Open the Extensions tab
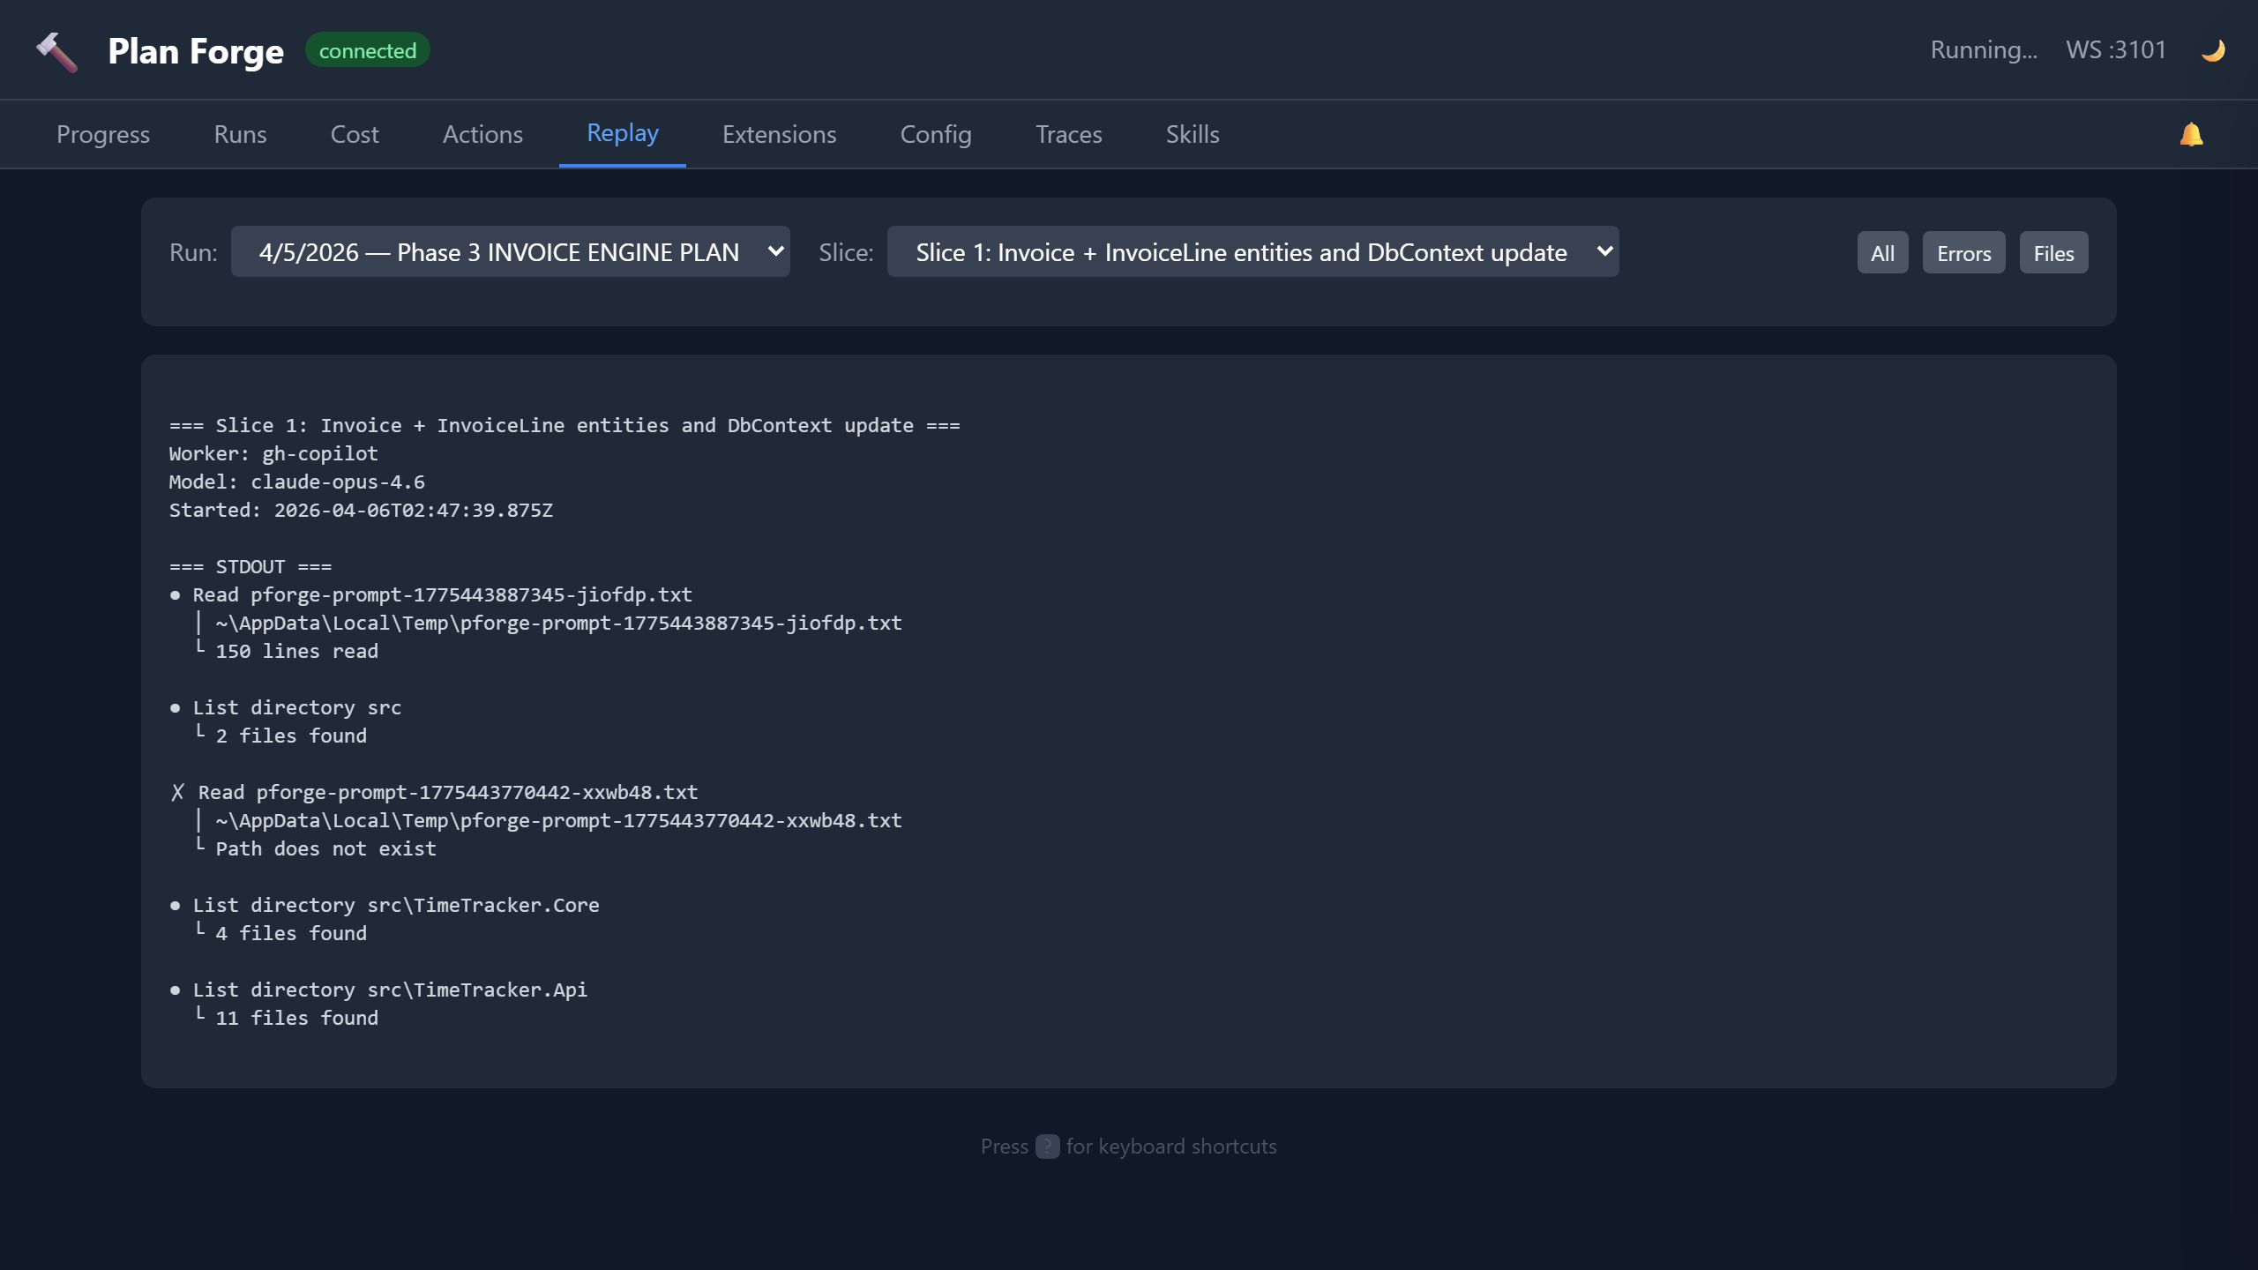 coord(779,135)
